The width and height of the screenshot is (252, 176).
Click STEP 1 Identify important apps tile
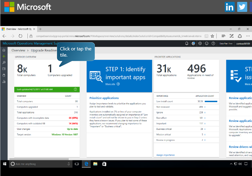click(119, 76)
